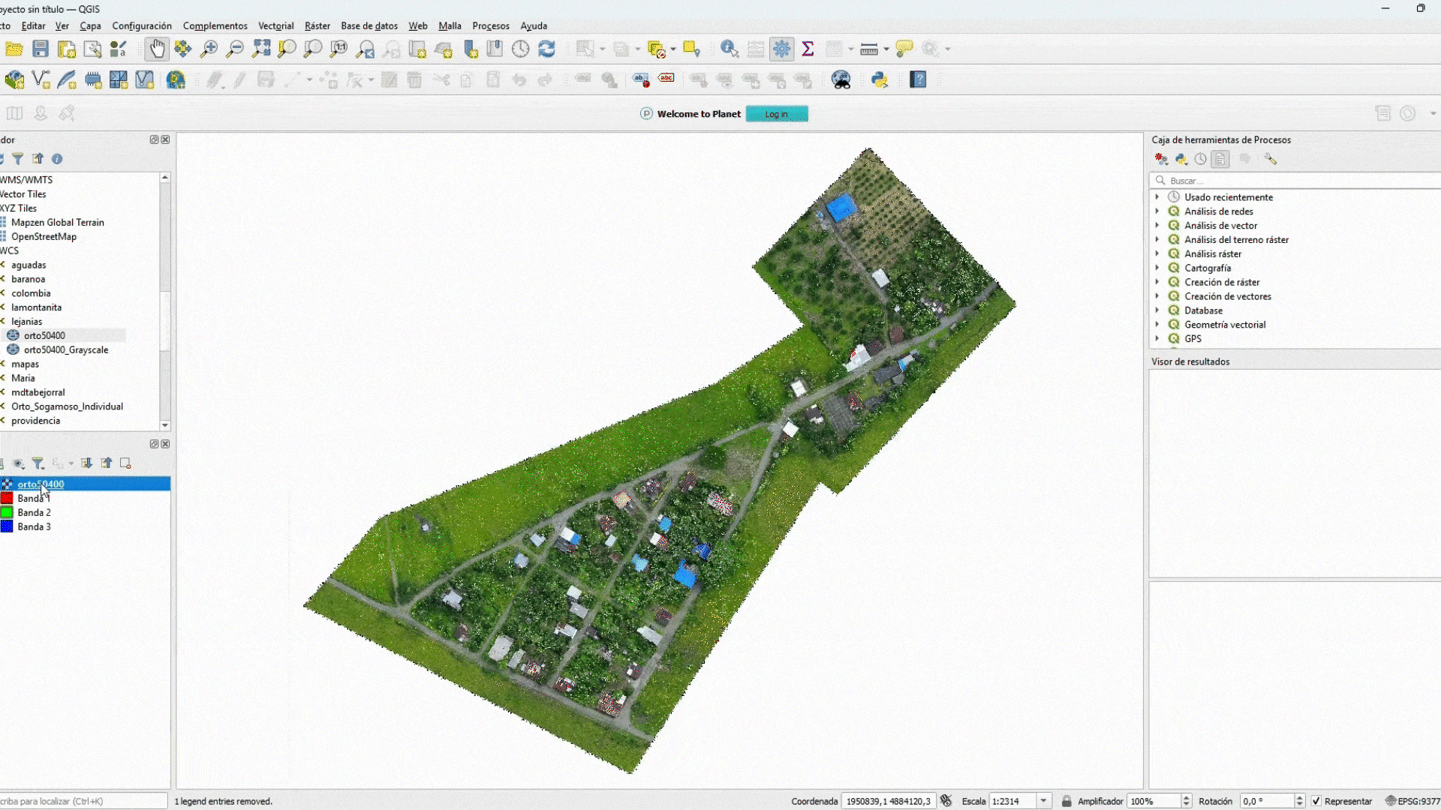The width and height of the screenshot is (1441, 810).
Task: Open the Ráster menu
Action: pos(317,25)
